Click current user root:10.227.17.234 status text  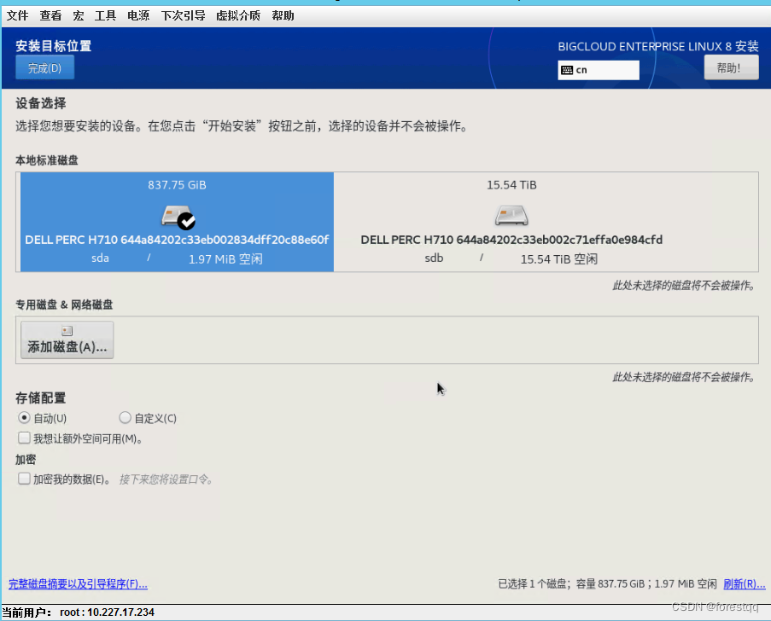79,612
